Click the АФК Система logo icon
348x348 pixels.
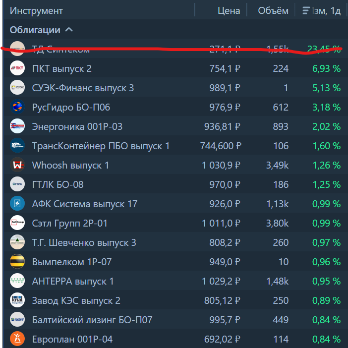coord(17,203)
